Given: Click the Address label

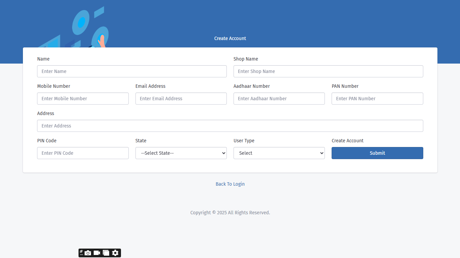Looking at the screenshot, I should tap(45, 113).
